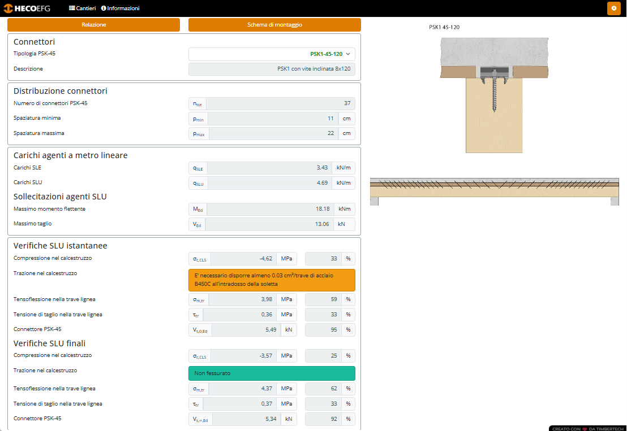Screen dimensions: 627x431
Task: Open the PSK1-45-120 connector type dropdown
Action: pos(272,54)
